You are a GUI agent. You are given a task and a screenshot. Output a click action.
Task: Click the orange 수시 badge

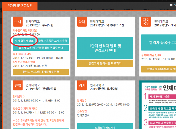(x=18, y=21)
